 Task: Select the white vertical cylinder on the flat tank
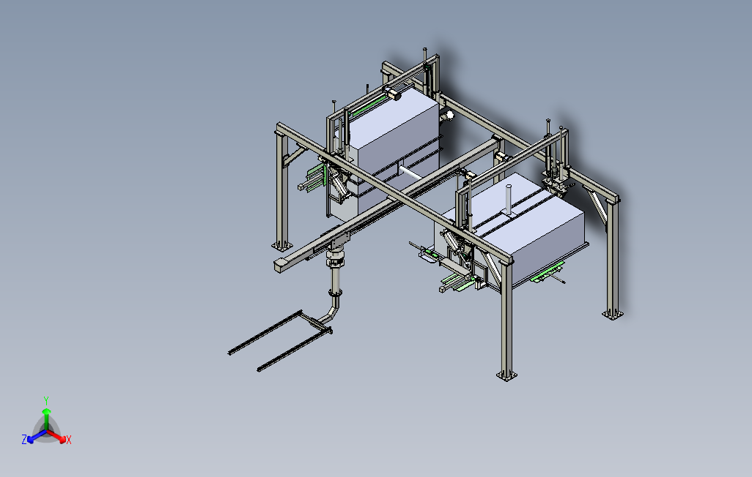509,200
